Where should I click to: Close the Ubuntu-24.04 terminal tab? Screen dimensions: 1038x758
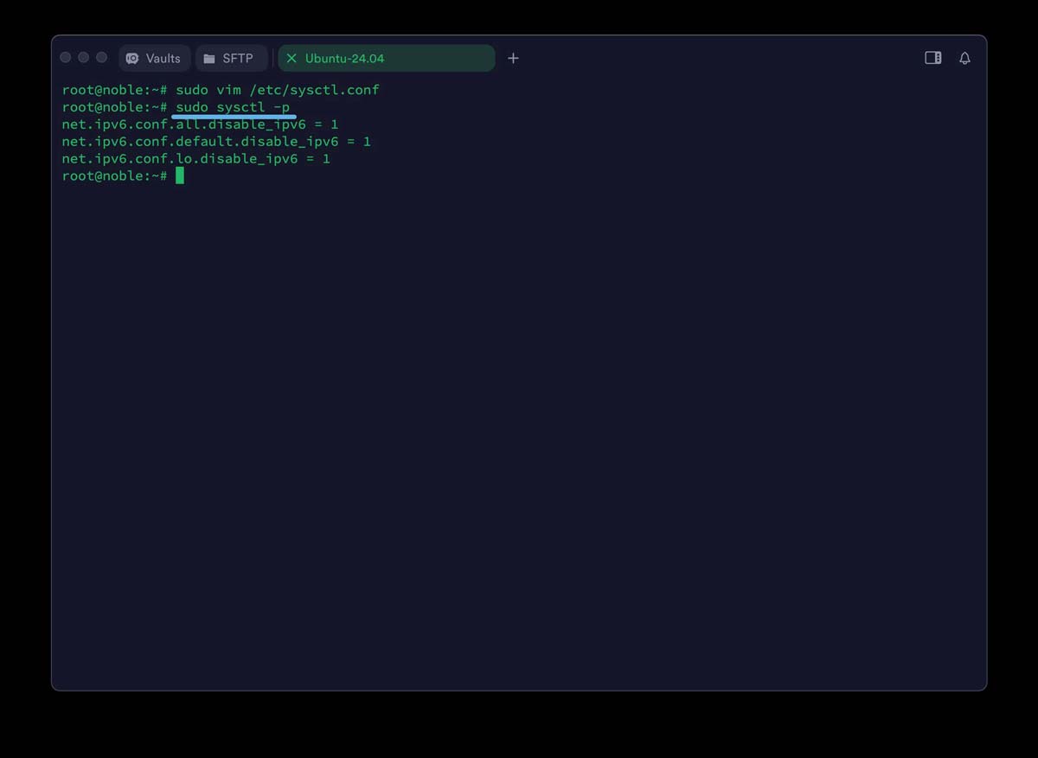[292, 58]
